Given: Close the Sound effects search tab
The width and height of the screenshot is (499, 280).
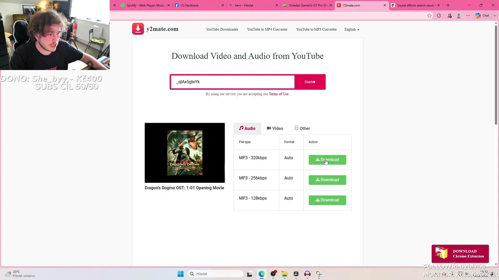Looking at the screenshot, I should point(439,5).
